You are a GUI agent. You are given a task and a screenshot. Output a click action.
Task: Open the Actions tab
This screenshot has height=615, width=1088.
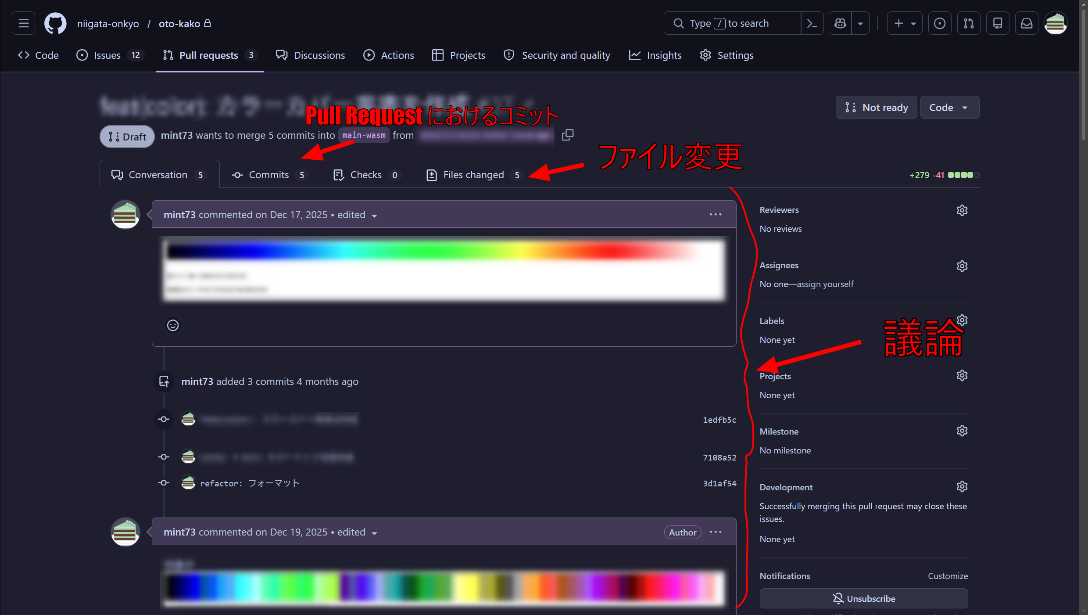pyautogui.click(x=389, y=55)
